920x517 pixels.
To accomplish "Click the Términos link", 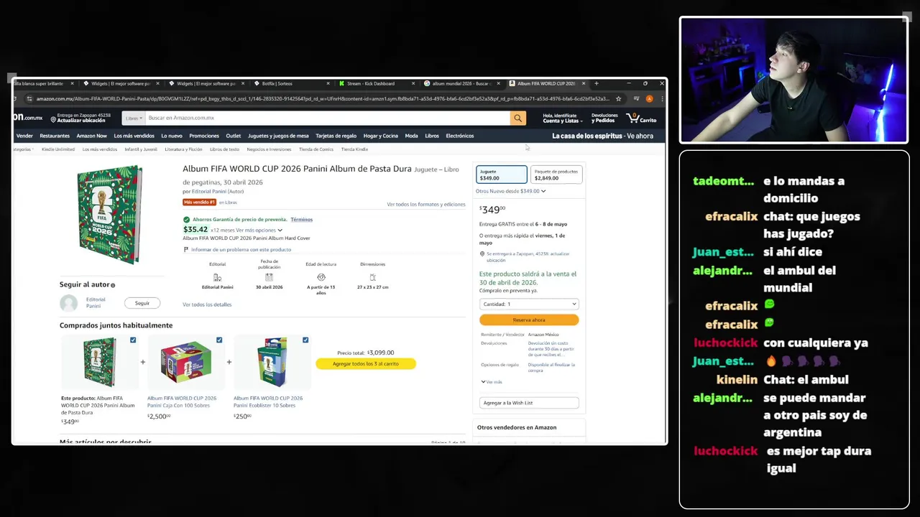I will 302,220.
